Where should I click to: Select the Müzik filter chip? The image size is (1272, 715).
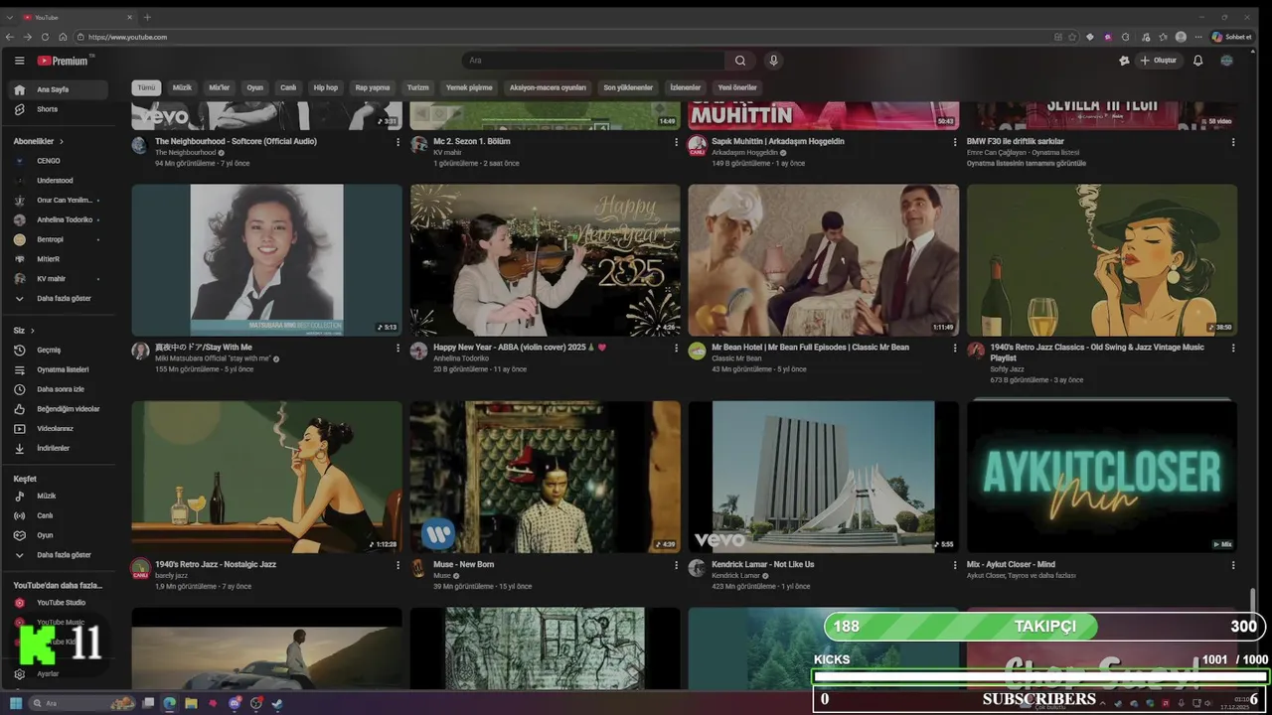coord(182,87)
